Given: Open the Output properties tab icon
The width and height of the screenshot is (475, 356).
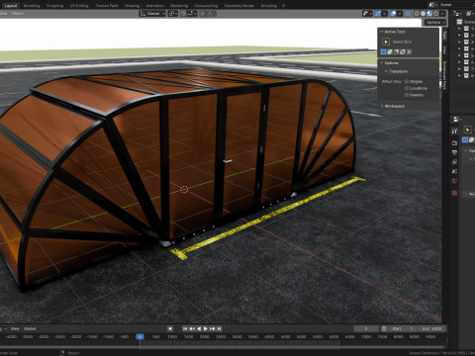Looking at the screenshot, I should [454, 152].
